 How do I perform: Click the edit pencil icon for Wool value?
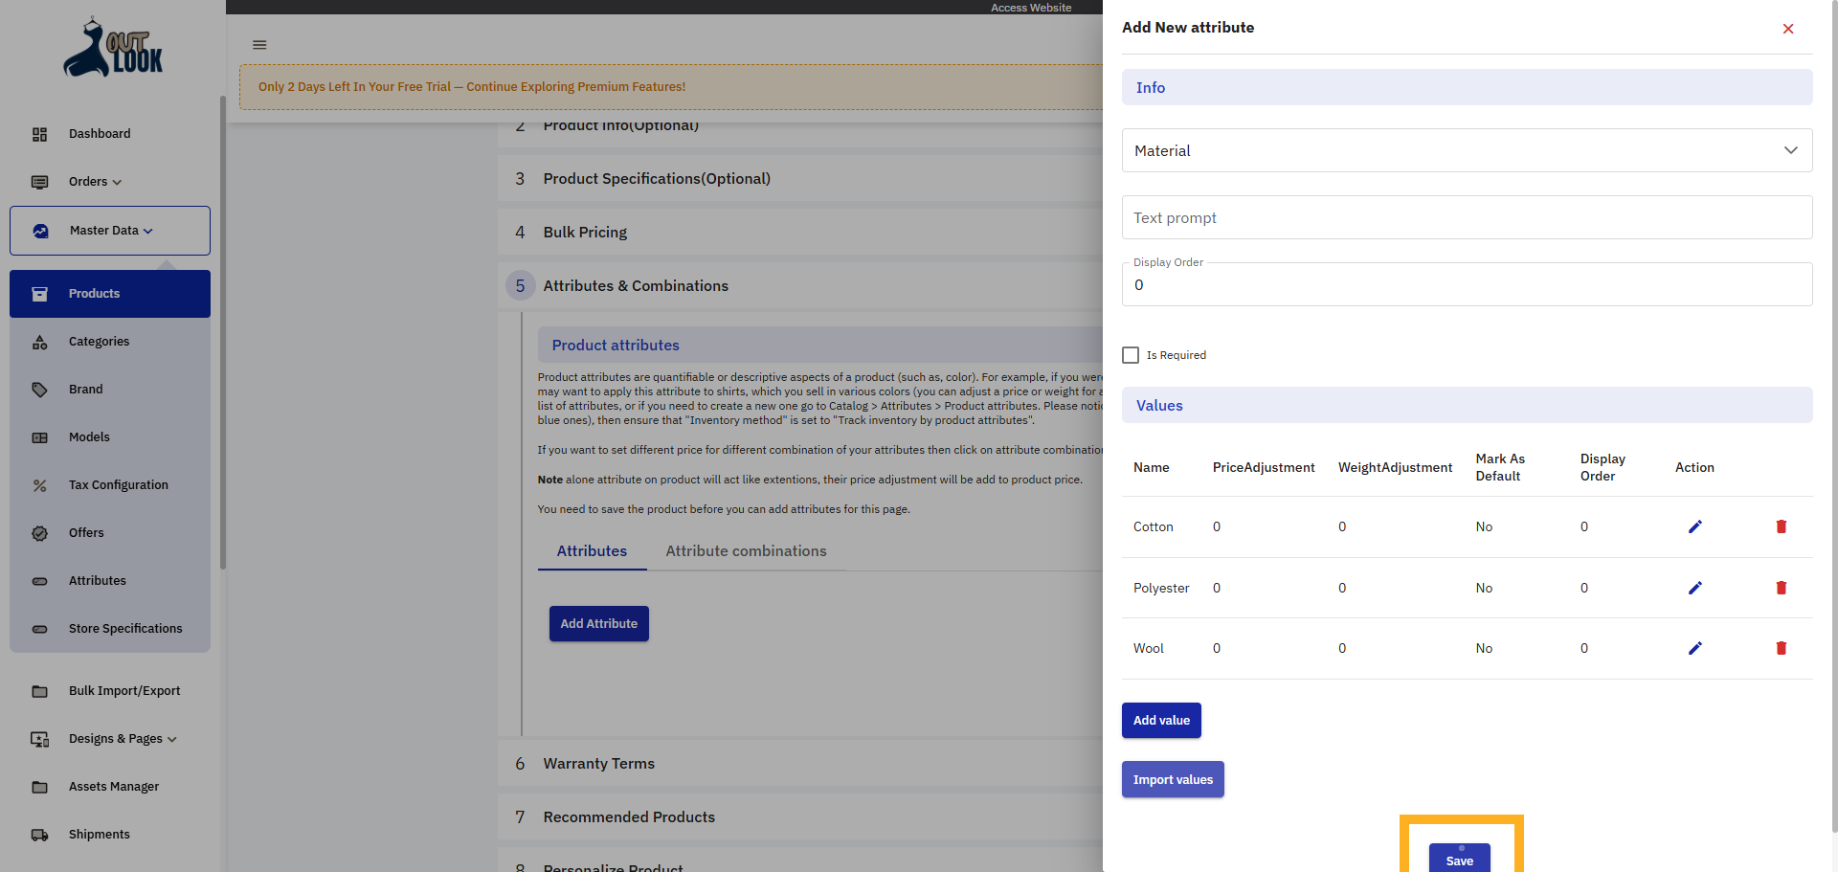[1694, 648]
